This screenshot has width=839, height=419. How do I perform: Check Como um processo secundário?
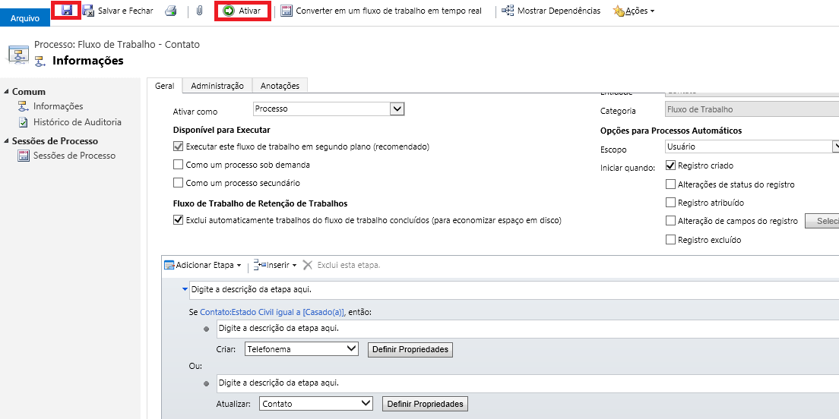pyautogui.click(x=179, y=183)
